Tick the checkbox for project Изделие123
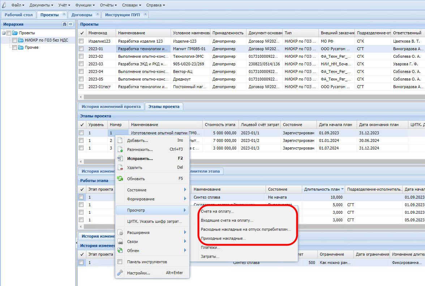 81,41
